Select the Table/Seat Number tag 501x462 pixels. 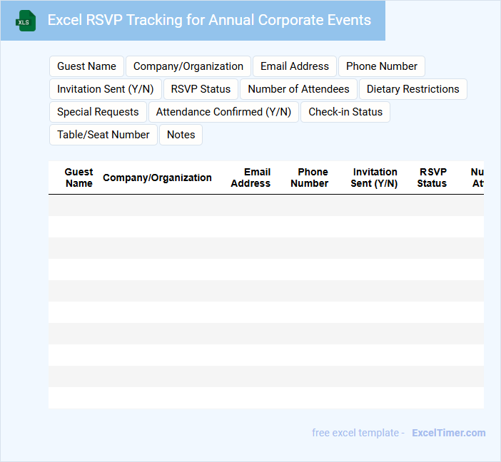pyautogui.click(x=103, y=135)
